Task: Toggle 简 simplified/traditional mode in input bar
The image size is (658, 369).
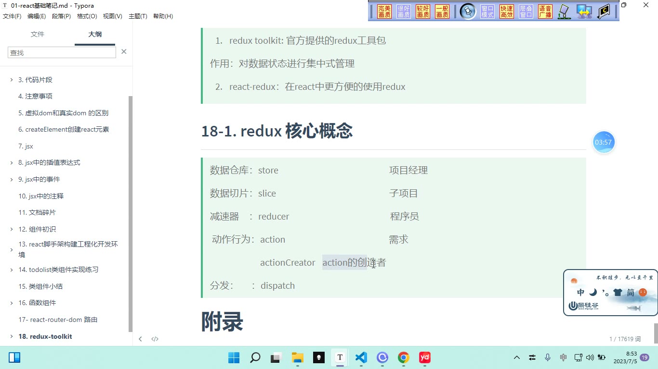Action: tap(631, 292)
